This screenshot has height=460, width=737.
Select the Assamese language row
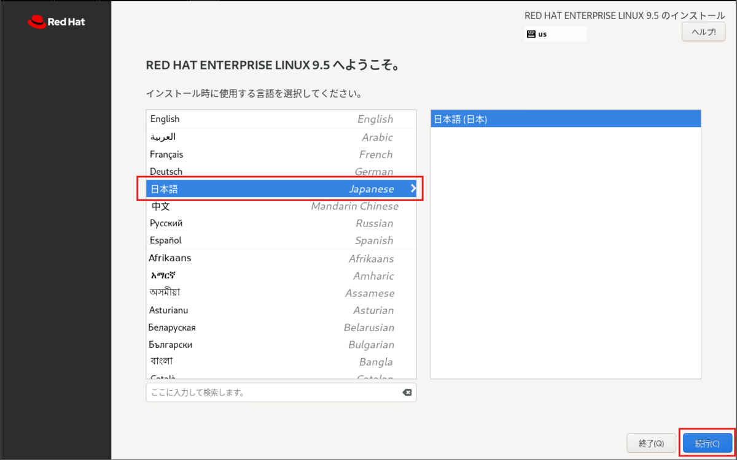pos(281,293)
